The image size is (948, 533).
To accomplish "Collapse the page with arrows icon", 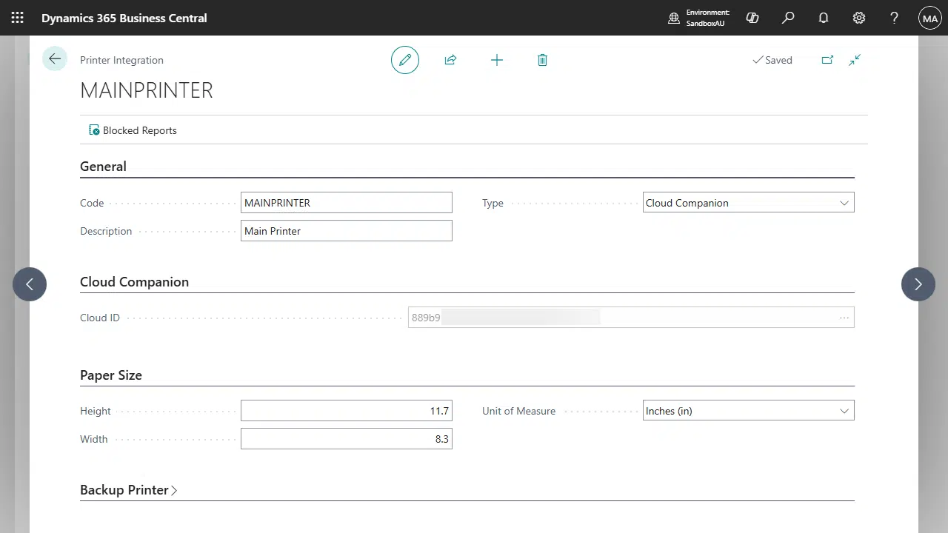I will (x=855, y=60).
